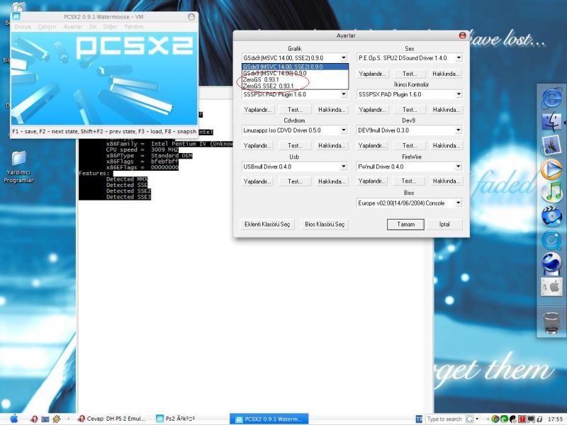
Task: Choose GSdx9 (MSVC 14.00) 0.9.0 without SSE2
Action: tap(295, 73)
